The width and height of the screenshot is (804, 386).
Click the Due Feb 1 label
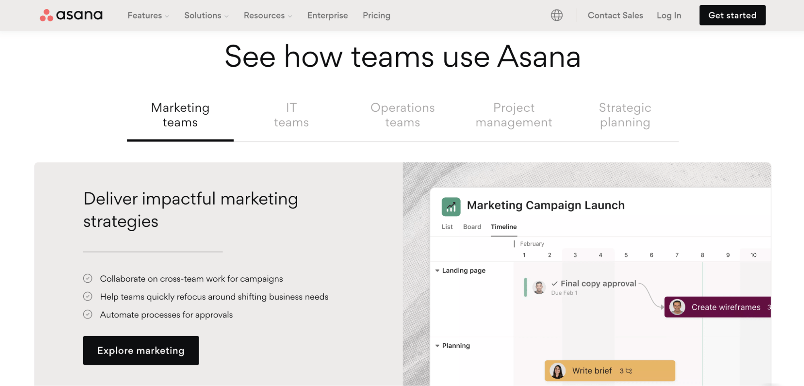click(564, 293)
